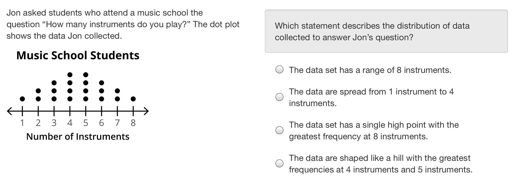Click the topmost dot above 4

point(70,75)
